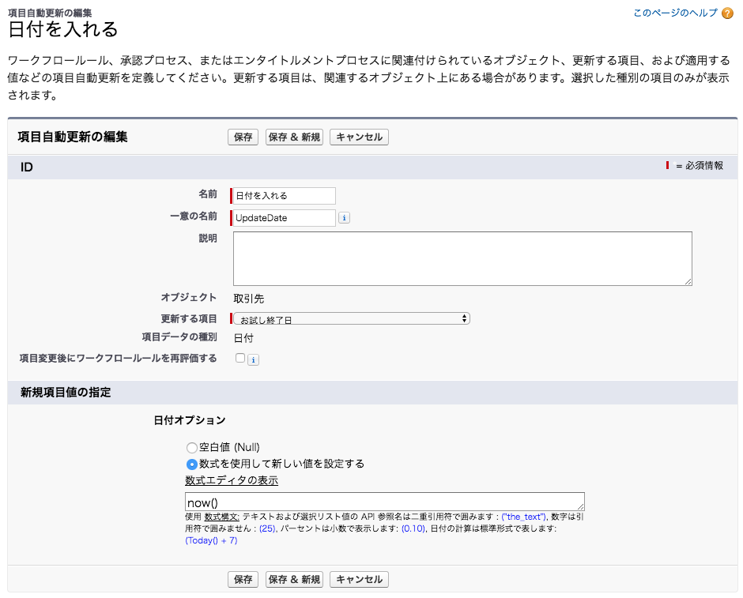This screenshot has width=743, height=598.
Task: Click the bottom 保存 button
Action: 243,580
